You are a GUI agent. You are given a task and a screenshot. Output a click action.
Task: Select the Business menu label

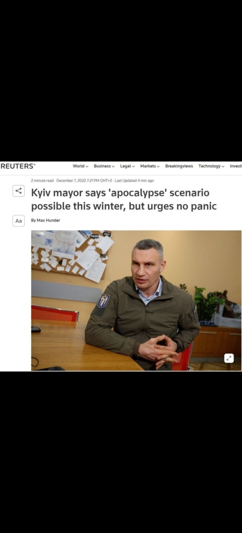[102, 166]
